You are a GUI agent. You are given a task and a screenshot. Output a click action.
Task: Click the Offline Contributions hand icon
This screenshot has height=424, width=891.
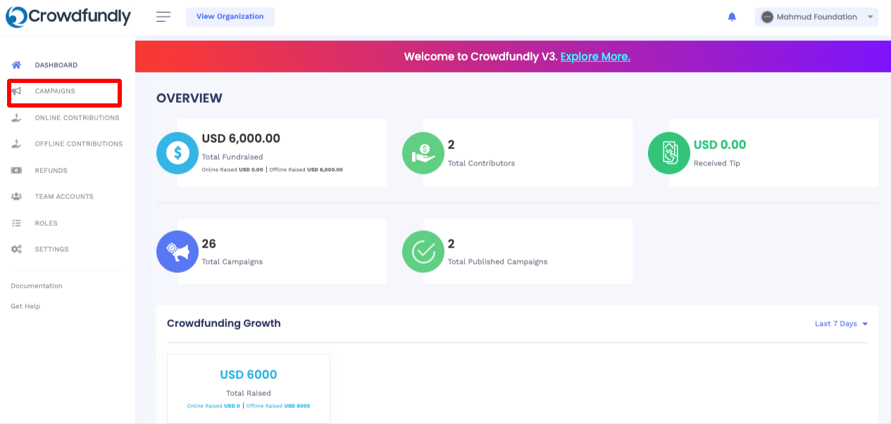click(x=16, y=143)
